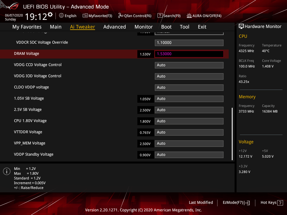This screenshot has height=215, width=287.
Task: Select CLDO VDDP voltage label
Action: 31,87
